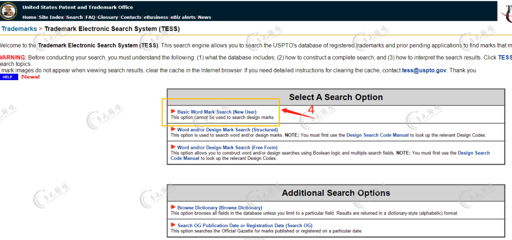The width and height of the screenshot is (512, 240).
Task: Open Design Search Code Manual link in Structured row
Action: coord(377,135)
